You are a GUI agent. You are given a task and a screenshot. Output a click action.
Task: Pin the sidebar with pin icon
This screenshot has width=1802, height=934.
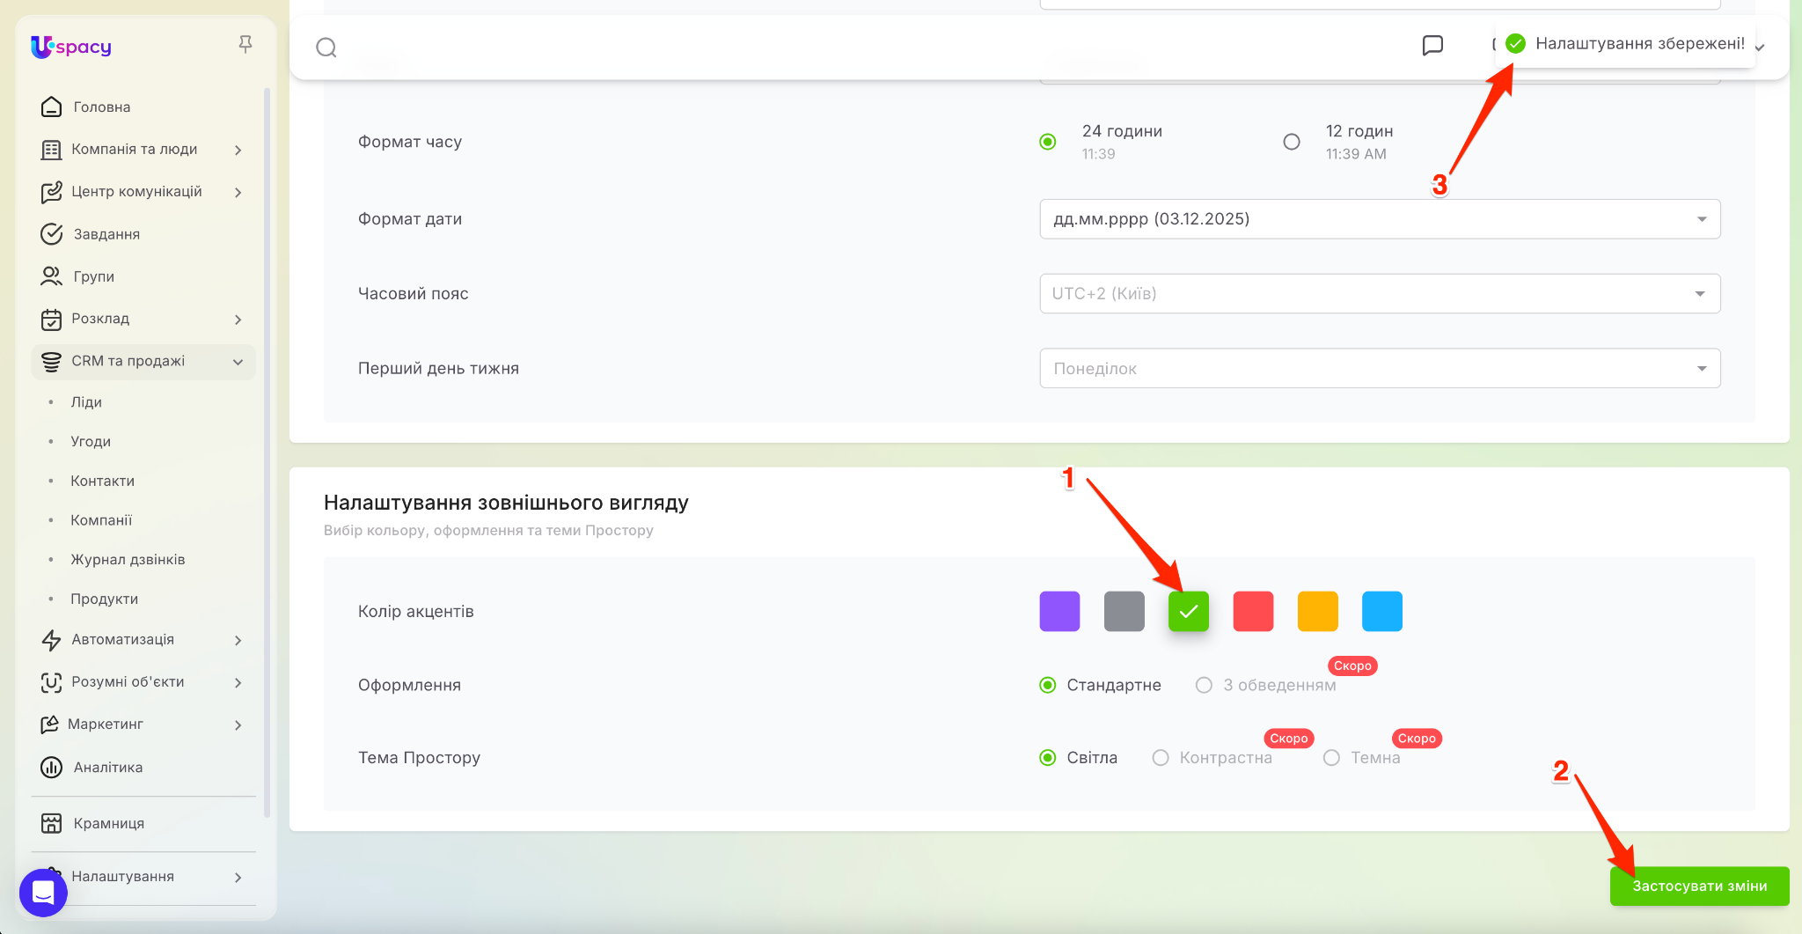pos(245,44)
